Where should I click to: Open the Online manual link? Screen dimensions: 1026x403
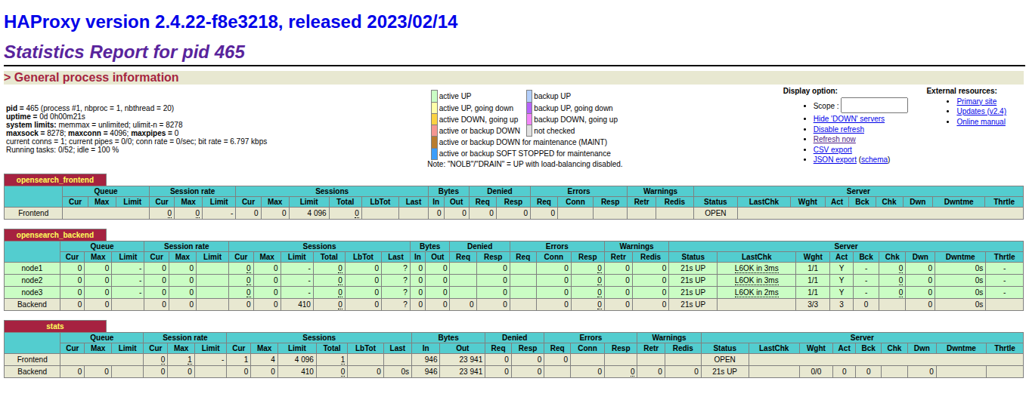(x=981, y=122)
